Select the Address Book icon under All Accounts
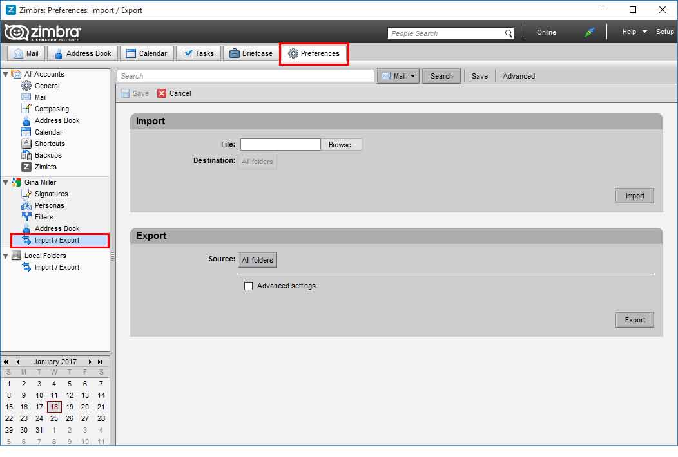The width and height of the screenshot is (678, 457). click(x=26, y=120)
